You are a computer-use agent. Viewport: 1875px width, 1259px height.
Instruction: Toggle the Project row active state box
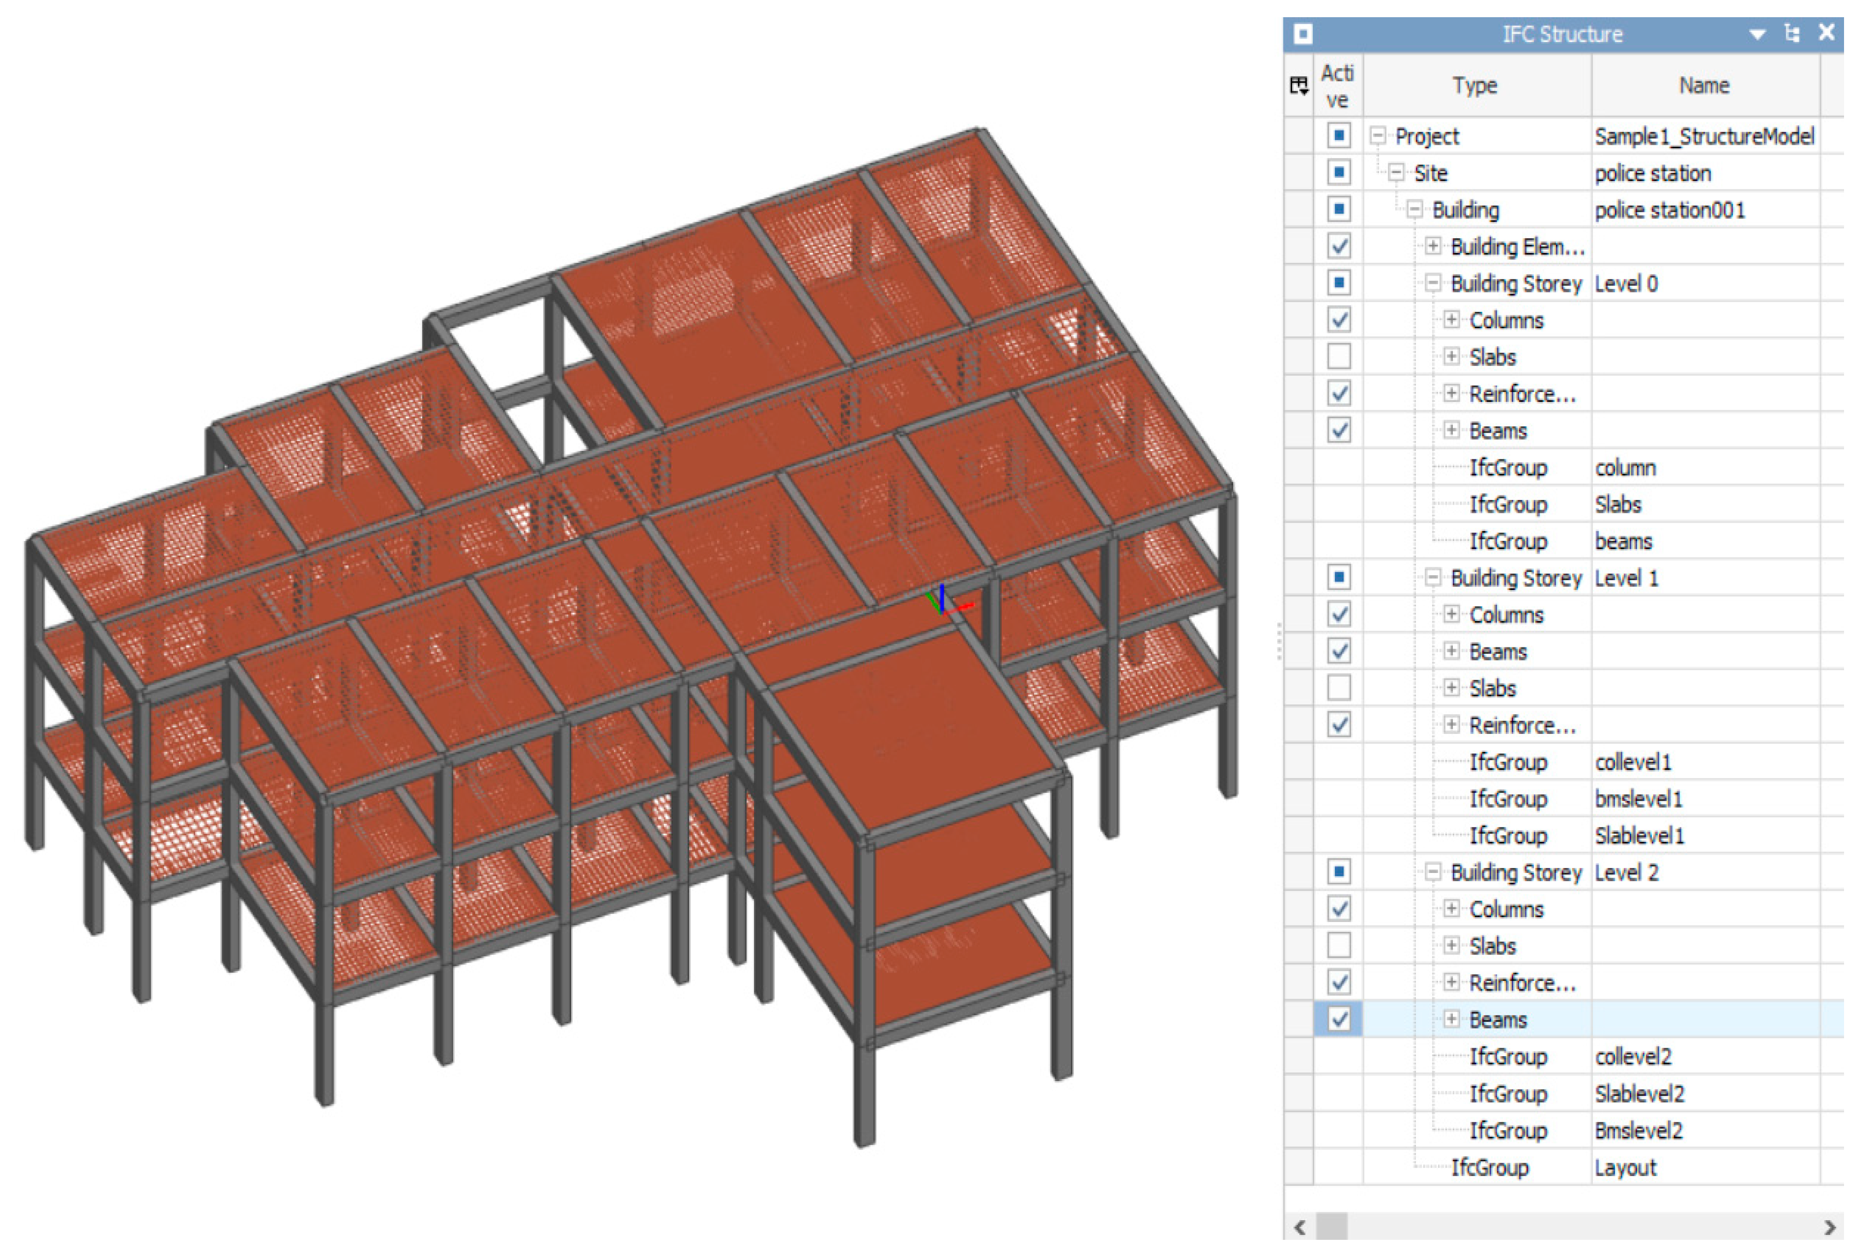tap(1338, 135)
